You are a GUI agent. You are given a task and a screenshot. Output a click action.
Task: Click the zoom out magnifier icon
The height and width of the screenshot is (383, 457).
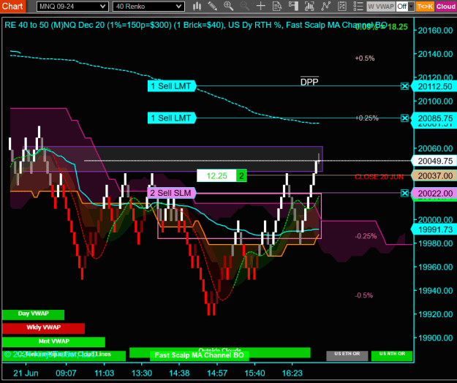tap(244, 6)
